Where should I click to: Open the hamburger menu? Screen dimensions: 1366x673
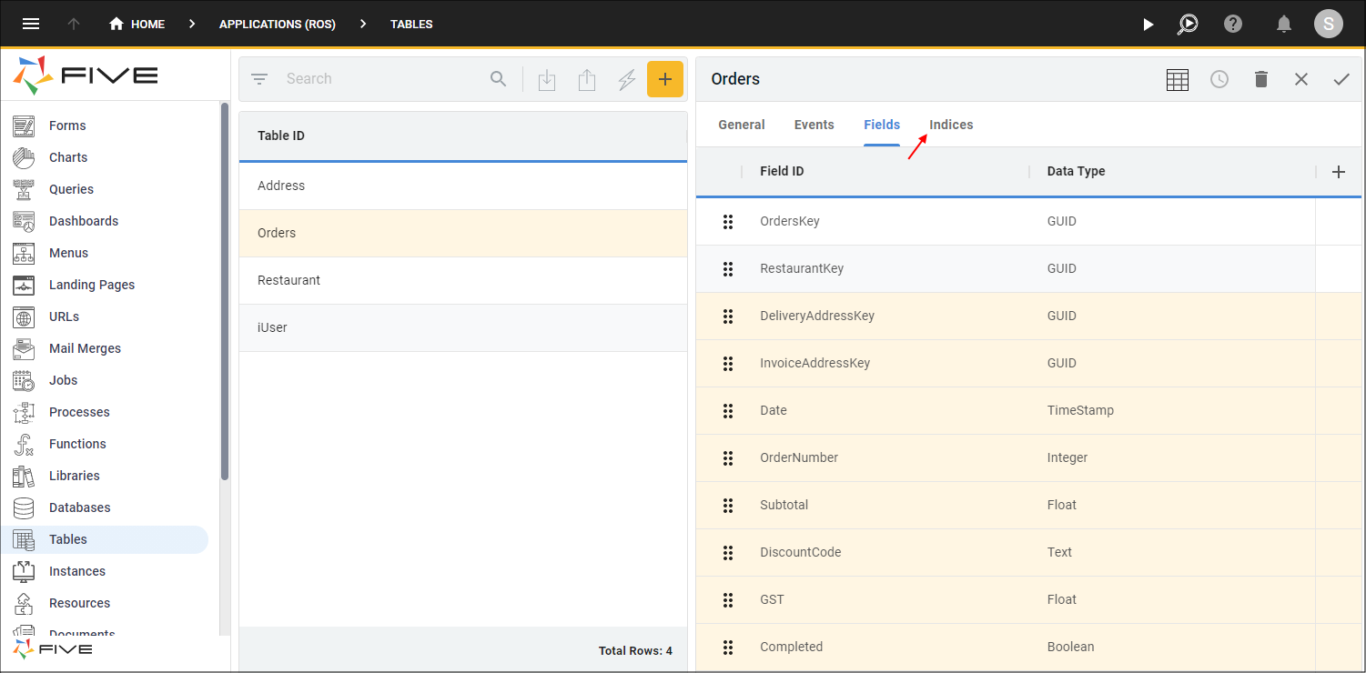pyautogui.click(x=31, y=24)
